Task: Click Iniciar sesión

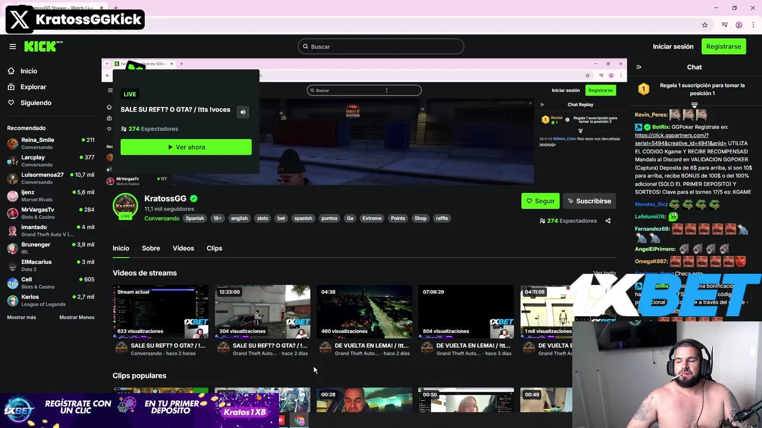Action: (673, 46)
